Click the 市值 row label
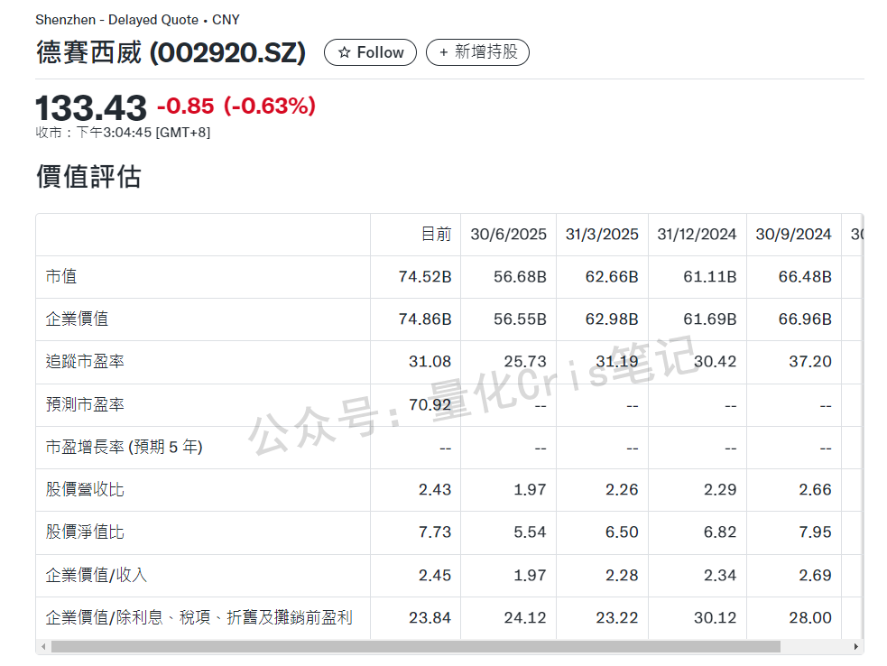This screenshot has height=666, width=887. pyautogui.click(x=61, y=277)
